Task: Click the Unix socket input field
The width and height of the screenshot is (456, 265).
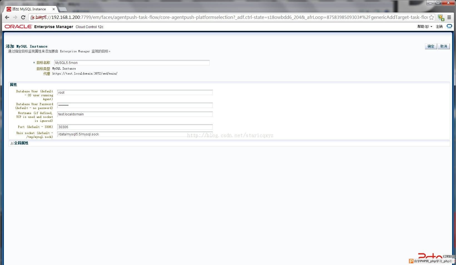Action: click(135, 134)
